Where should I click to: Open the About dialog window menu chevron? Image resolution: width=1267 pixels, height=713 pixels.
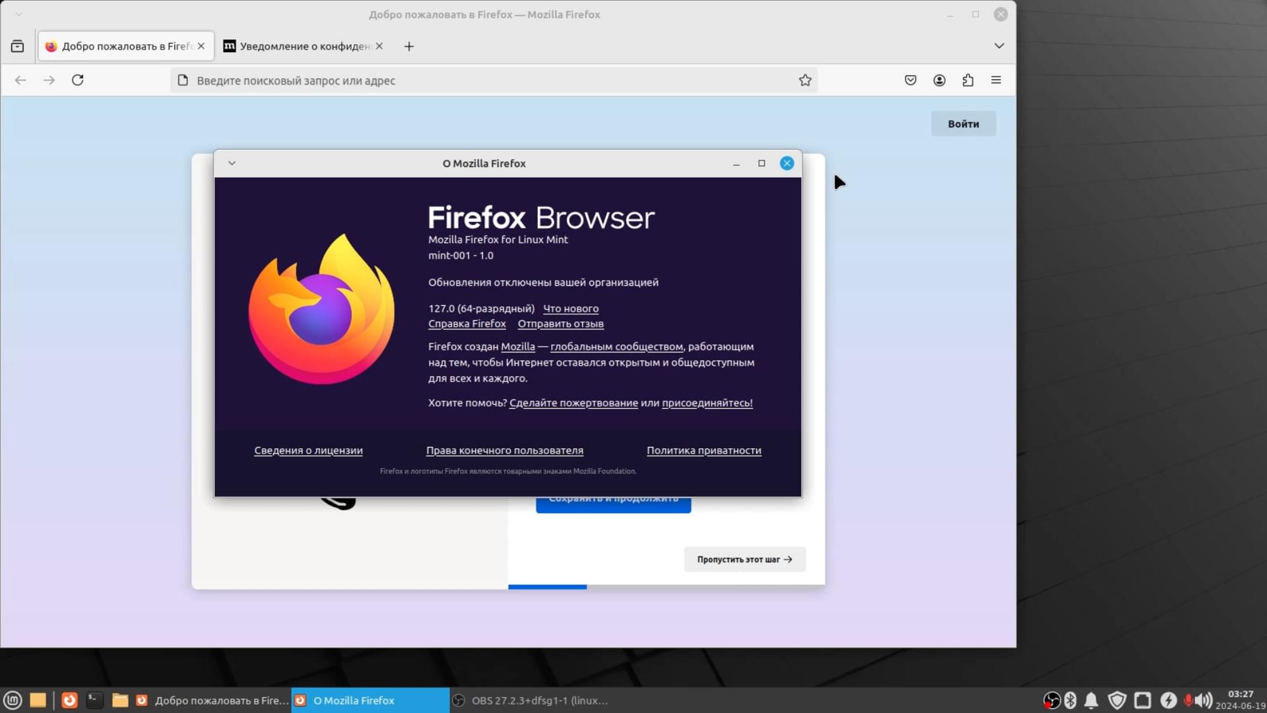tap(232, 163)
